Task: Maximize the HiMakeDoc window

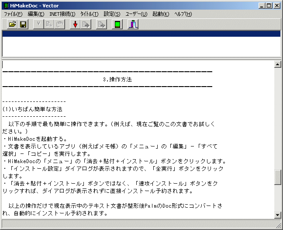Action: (x=269, y=6)
